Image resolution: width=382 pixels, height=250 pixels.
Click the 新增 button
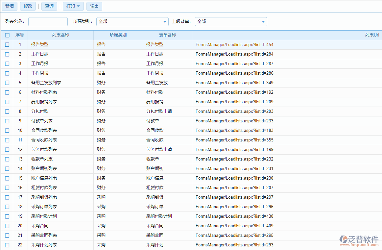tap(9, 6)
